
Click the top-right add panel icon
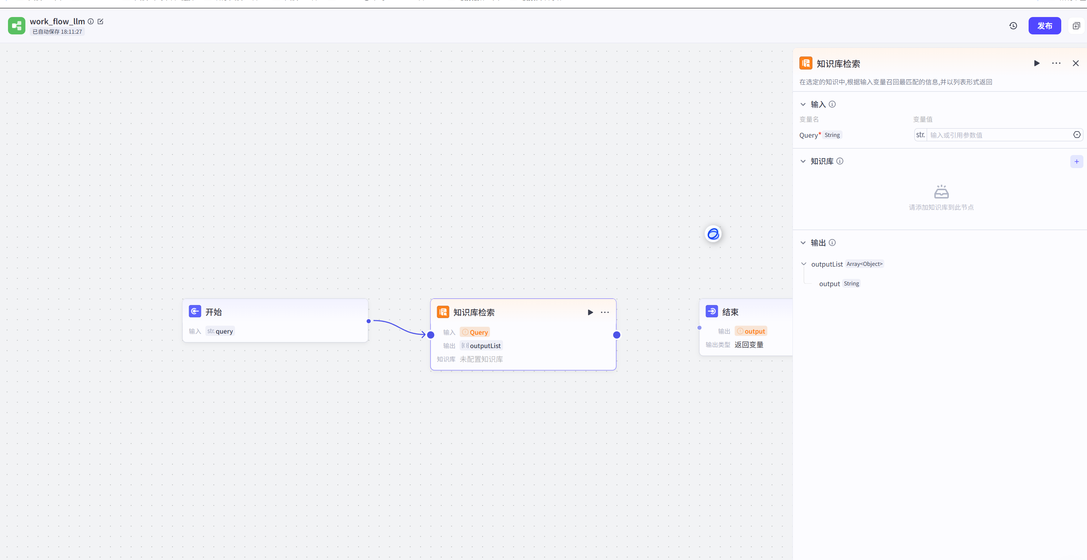tap(1076, 26)
